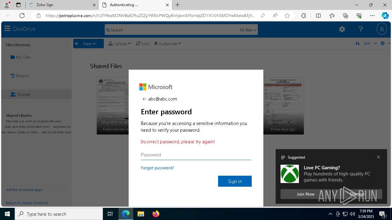Open the Windows Start menu

click(x=7, y=214)
